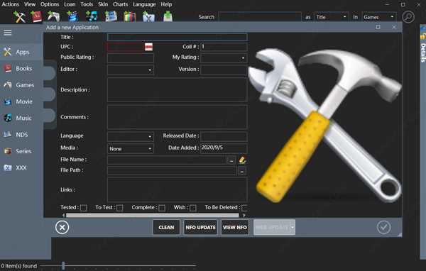This screenshot has width=426, height=271.
Task: Click the CLEAN button
Action: pyautogui.click(x=166, y=227)
